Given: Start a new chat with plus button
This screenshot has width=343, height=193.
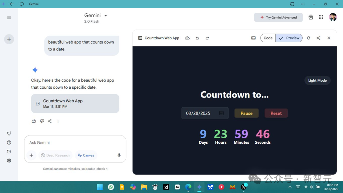Looking at the screenshot, I should (9, 39).
